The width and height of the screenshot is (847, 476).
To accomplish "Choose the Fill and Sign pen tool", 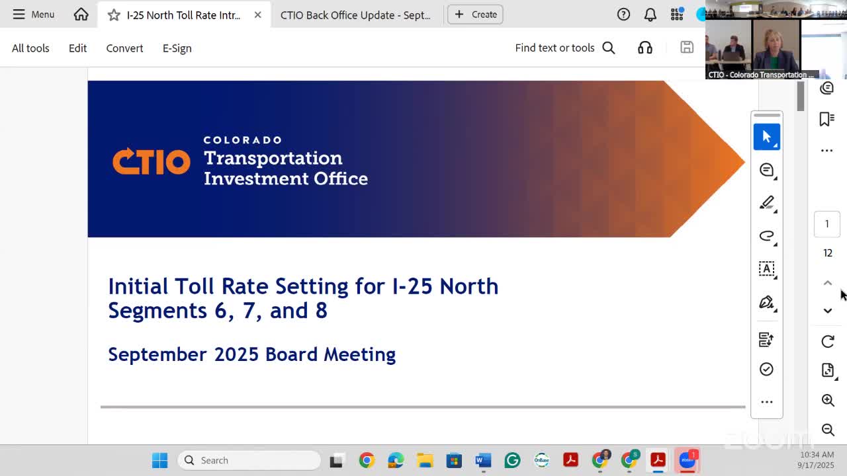I will pos(767,302).
